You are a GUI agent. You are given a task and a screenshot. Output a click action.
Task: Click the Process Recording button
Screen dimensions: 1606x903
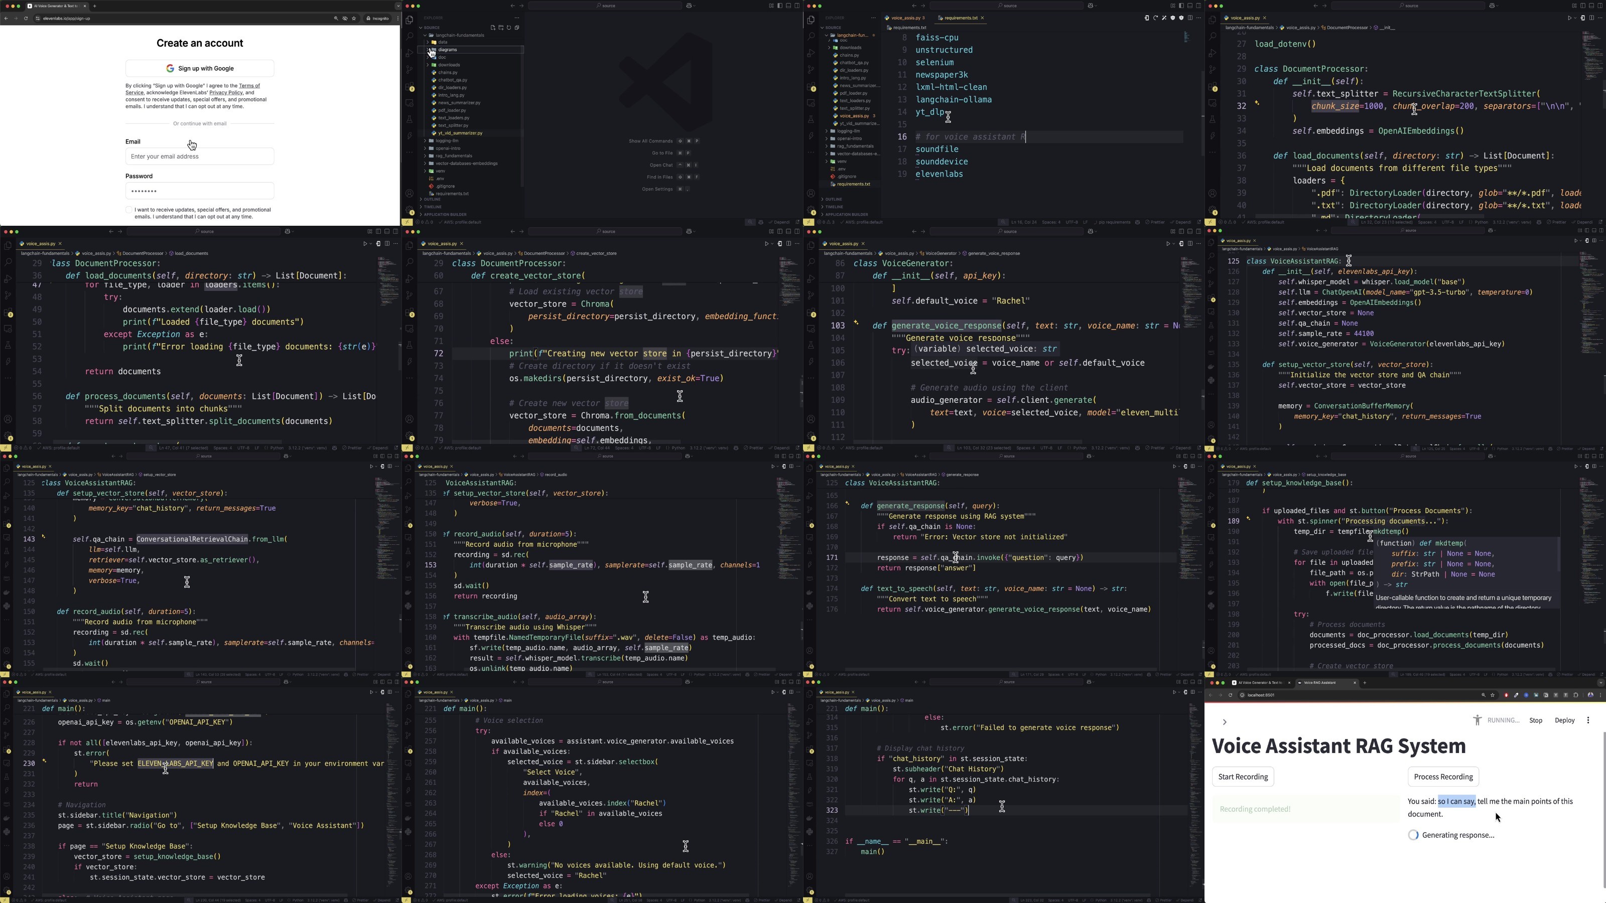point(1443,777)
